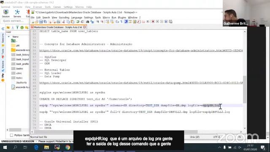The width and height of the screenshot is (270, 152).
Task: Select the .bash_logout file
Action: point(20,59)
